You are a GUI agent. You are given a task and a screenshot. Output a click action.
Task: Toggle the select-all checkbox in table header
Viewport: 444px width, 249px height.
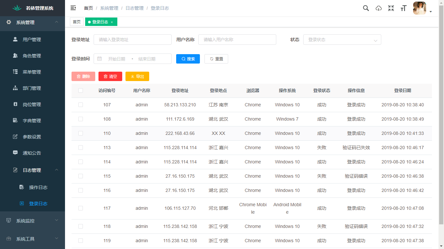[81, 90]
